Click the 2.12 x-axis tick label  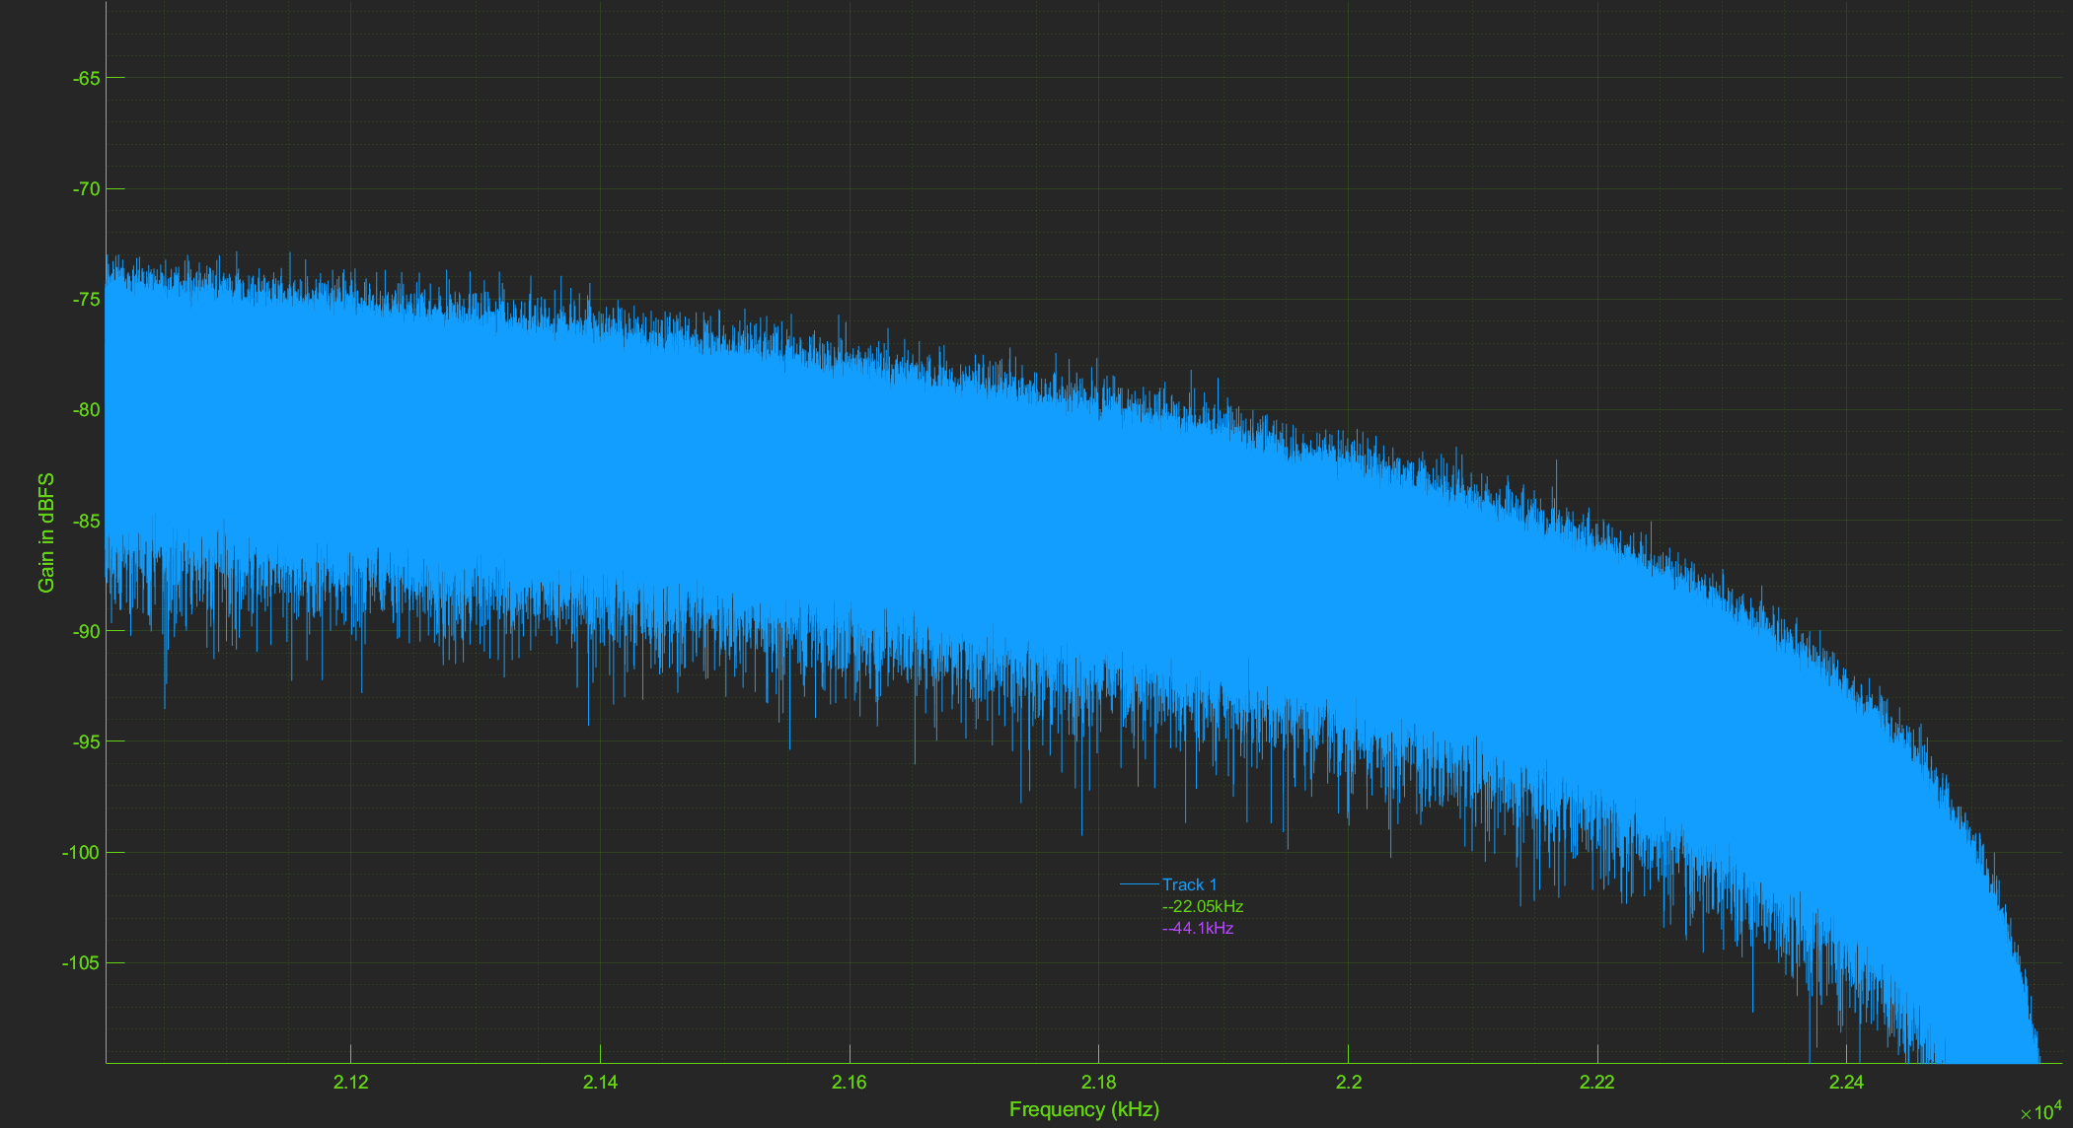350,1082
